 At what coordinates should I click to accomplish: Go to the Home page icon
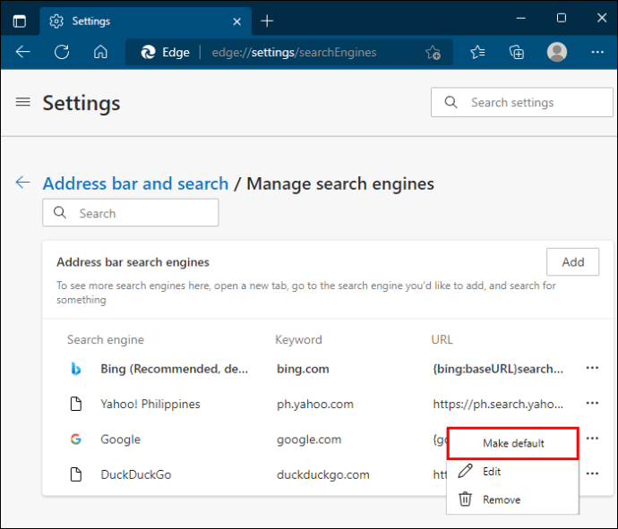tap(101, 52)
